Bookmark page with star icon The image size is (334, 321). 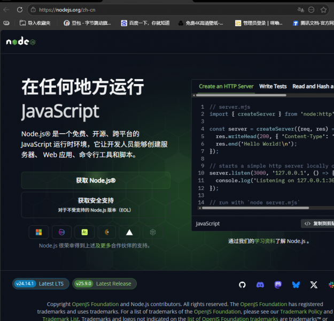coord(323,10)
